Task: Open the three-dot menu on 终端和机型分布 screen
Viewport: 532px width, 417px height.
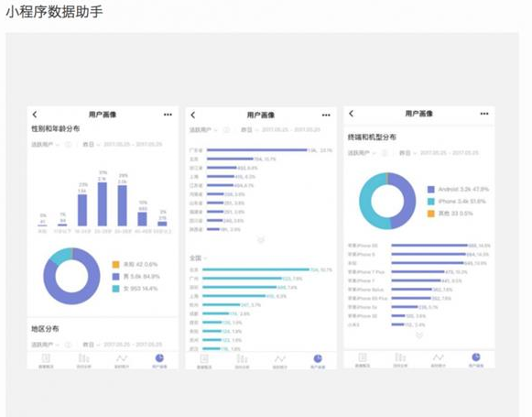Action: 484,114
